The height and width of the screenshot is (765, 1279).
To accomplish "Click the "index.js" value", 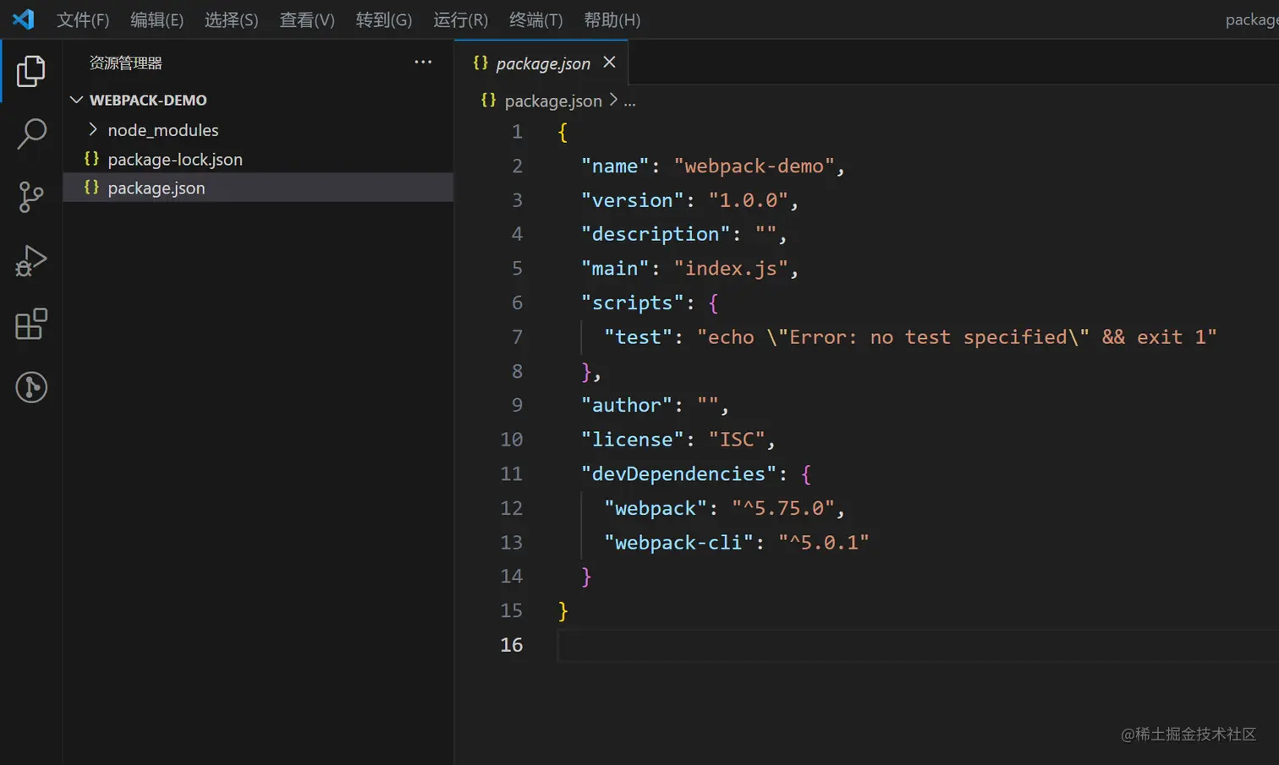I will pyautogui.click(x=731, y=269).
